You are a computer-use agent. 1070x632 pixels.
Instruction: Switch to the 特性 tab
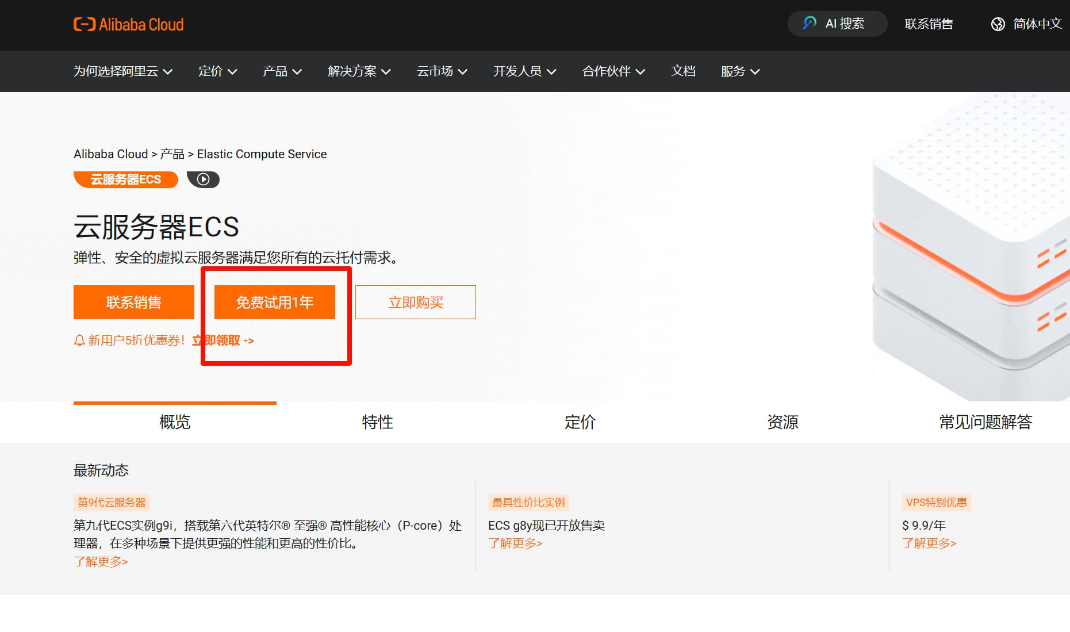click(377, 422)
